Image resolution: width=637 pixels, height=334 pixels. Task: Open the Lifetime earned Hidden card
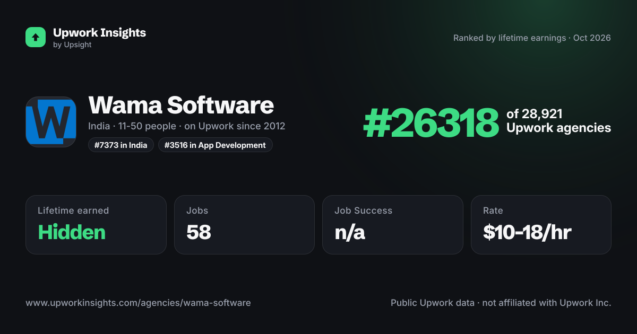(96, 225)
